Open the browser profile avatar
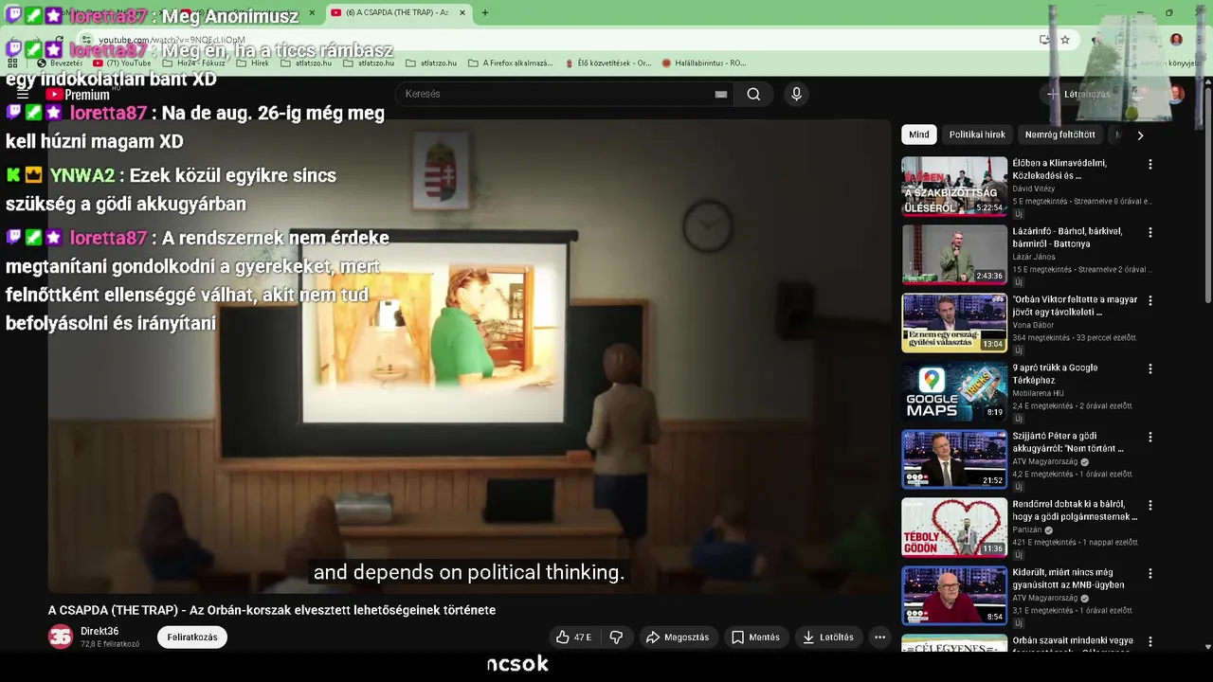Screen dimensions: 1213x682 [x=1176, y=40]
